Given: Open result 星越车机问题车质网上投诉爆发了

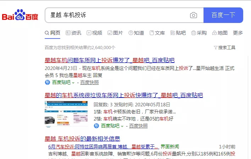Looking at the screenshot, I should pos(110,60).
